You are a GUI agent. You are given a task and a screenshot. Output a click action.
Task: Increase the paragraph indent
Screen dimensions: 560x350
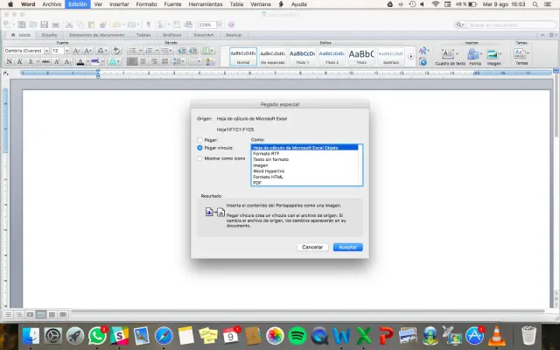[x=192, y=51]
